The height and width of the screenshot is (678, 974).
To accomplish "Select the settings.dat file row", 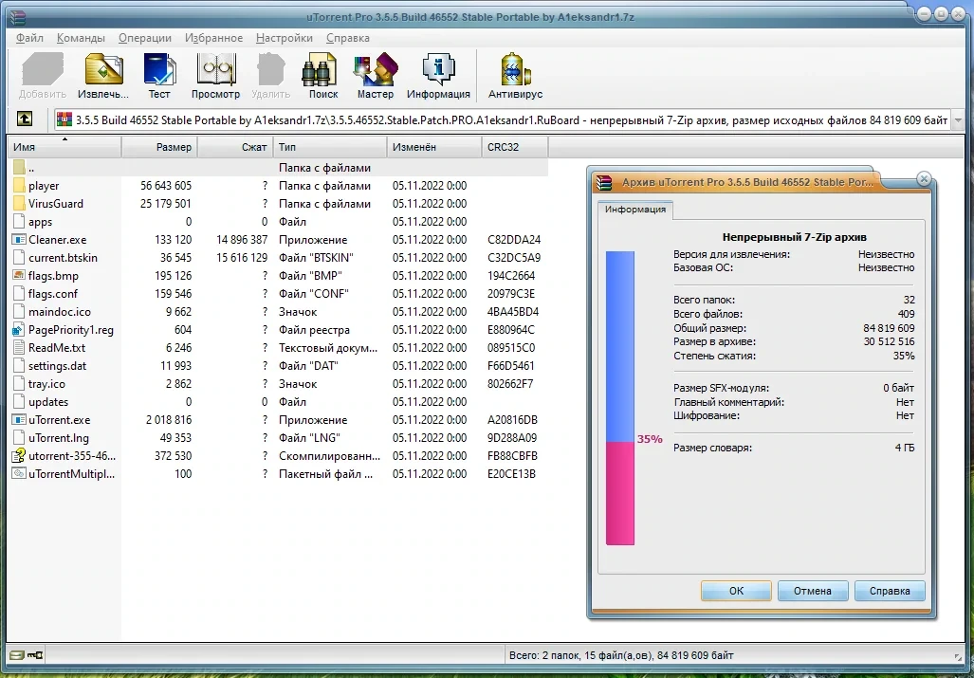I will pyautogui.click(x=280, y=366).
